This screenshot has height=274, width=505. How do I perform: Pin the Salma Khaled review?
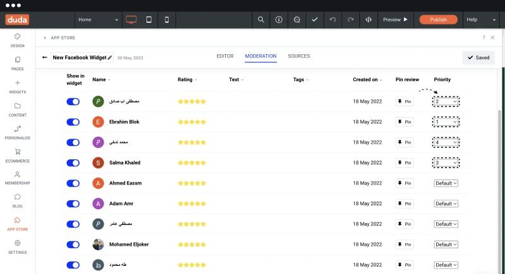pos(405,163)
